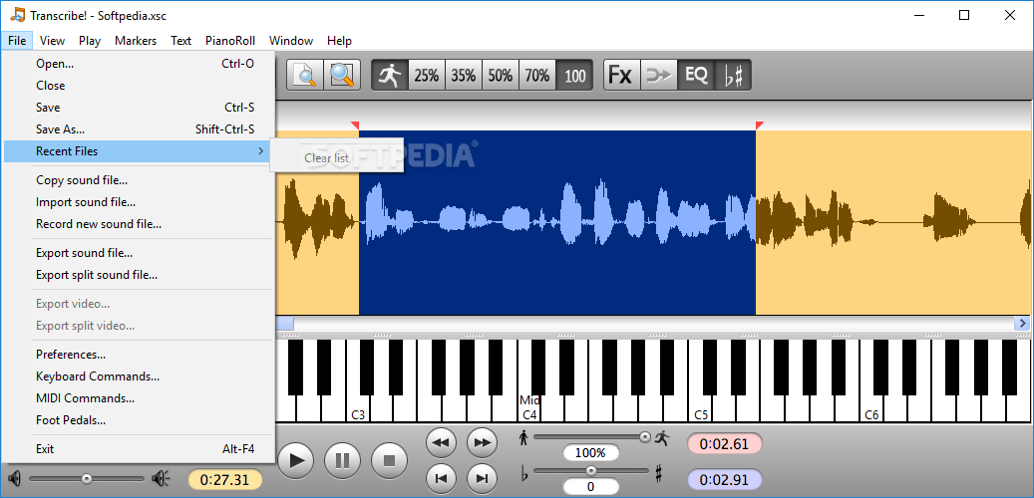This screenshot has width=1034, height=498.
Task: Select Record new sound file...
Action: 138,224
